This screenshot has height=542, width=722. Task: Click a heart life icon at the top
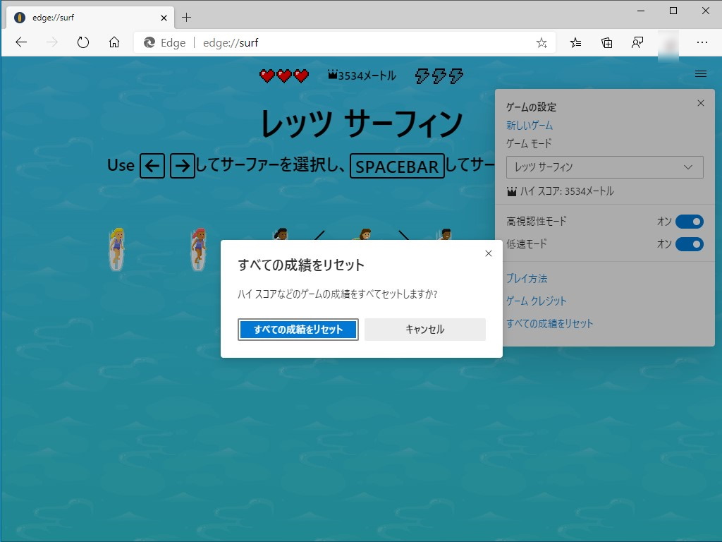click(x=267, y=76)
